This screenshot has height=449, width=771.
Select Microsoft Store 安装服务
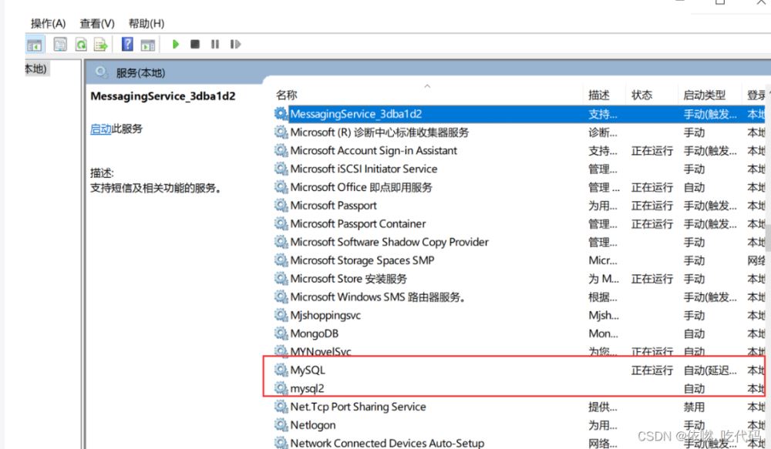348,279
